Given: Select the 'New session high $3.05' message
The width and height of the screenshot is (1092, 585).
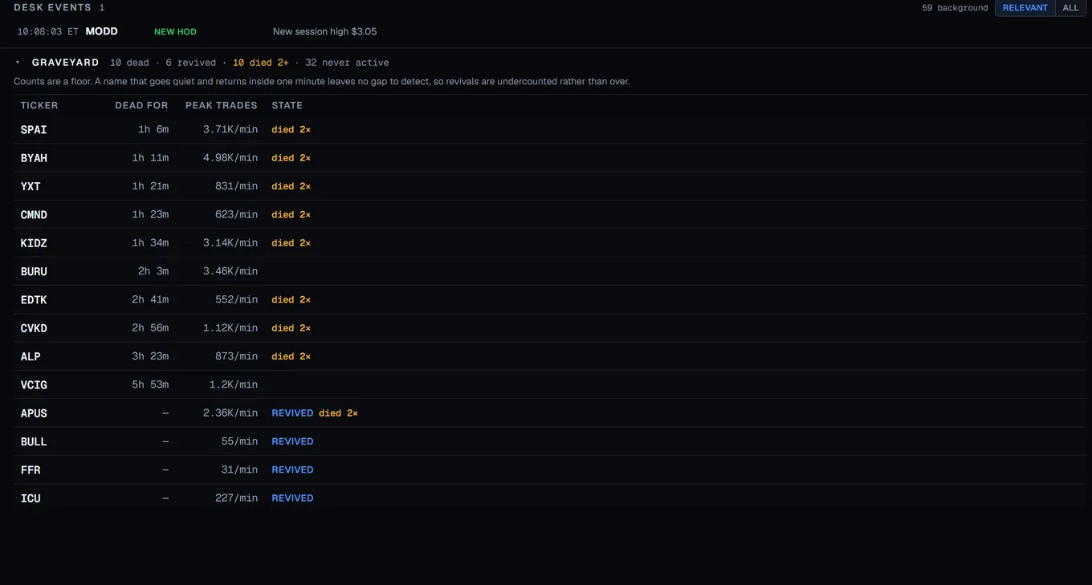Looking at the screenshot, I should (324, 31).
